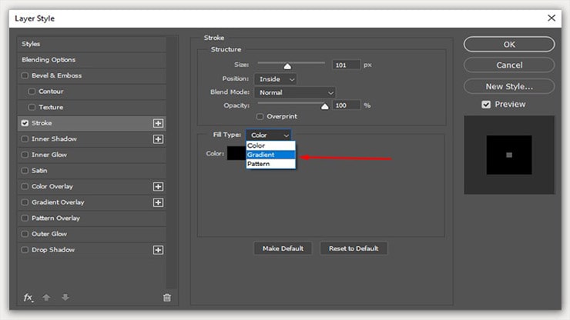The image size is (570, 320).
Task: Enable the Drop Shadow checkbox
Action: pyautogui.click(x=25, y=250)
